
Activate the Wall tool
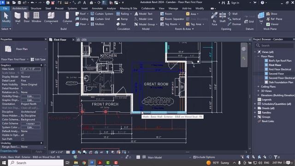coord(18,18)
